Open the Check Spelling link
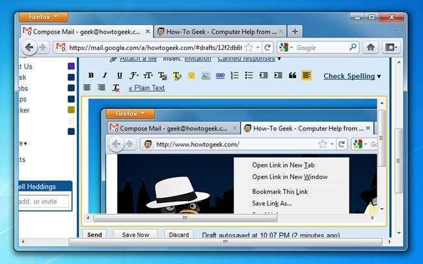The width and height of the screenshot is (423, 264). pos(349,76)
